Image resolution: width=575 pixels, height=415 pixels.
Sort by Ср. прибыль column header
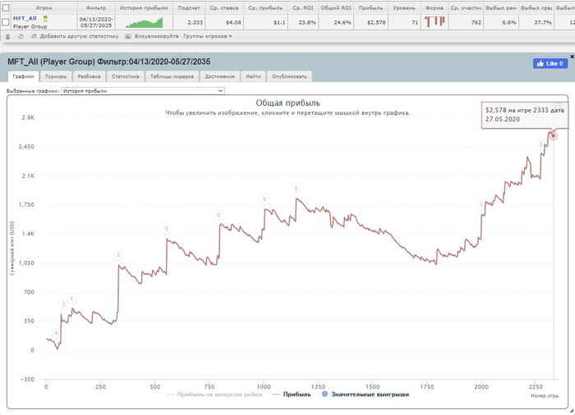265,7
